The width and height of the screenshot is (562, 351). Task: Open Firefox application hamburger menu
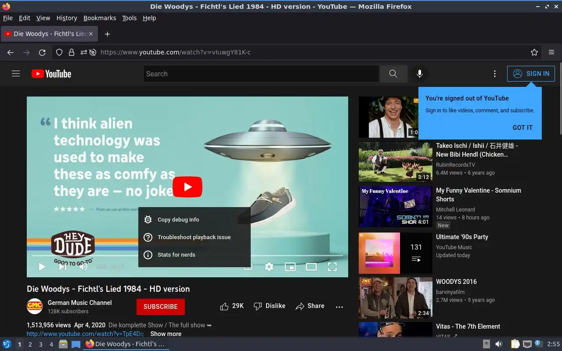551,52
